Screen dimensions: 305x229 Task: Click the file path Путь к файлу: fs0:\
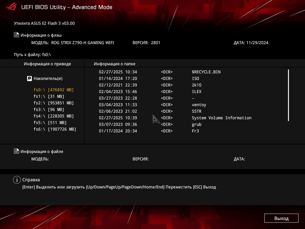[32, 55]
